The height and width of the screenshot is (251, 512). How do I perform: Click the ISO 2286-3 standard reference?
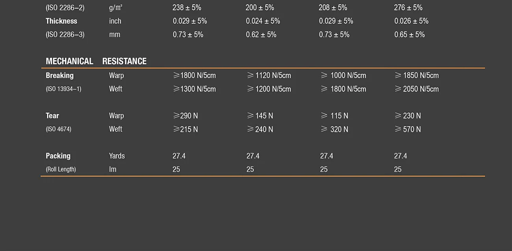65,35
